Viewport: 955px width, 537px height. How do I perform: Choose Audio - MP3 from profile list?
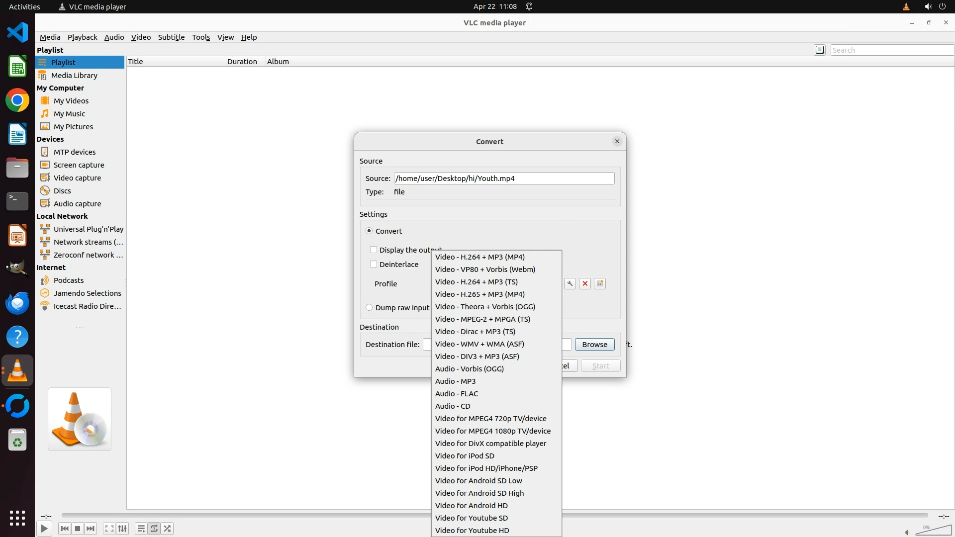tap(455, 381)
